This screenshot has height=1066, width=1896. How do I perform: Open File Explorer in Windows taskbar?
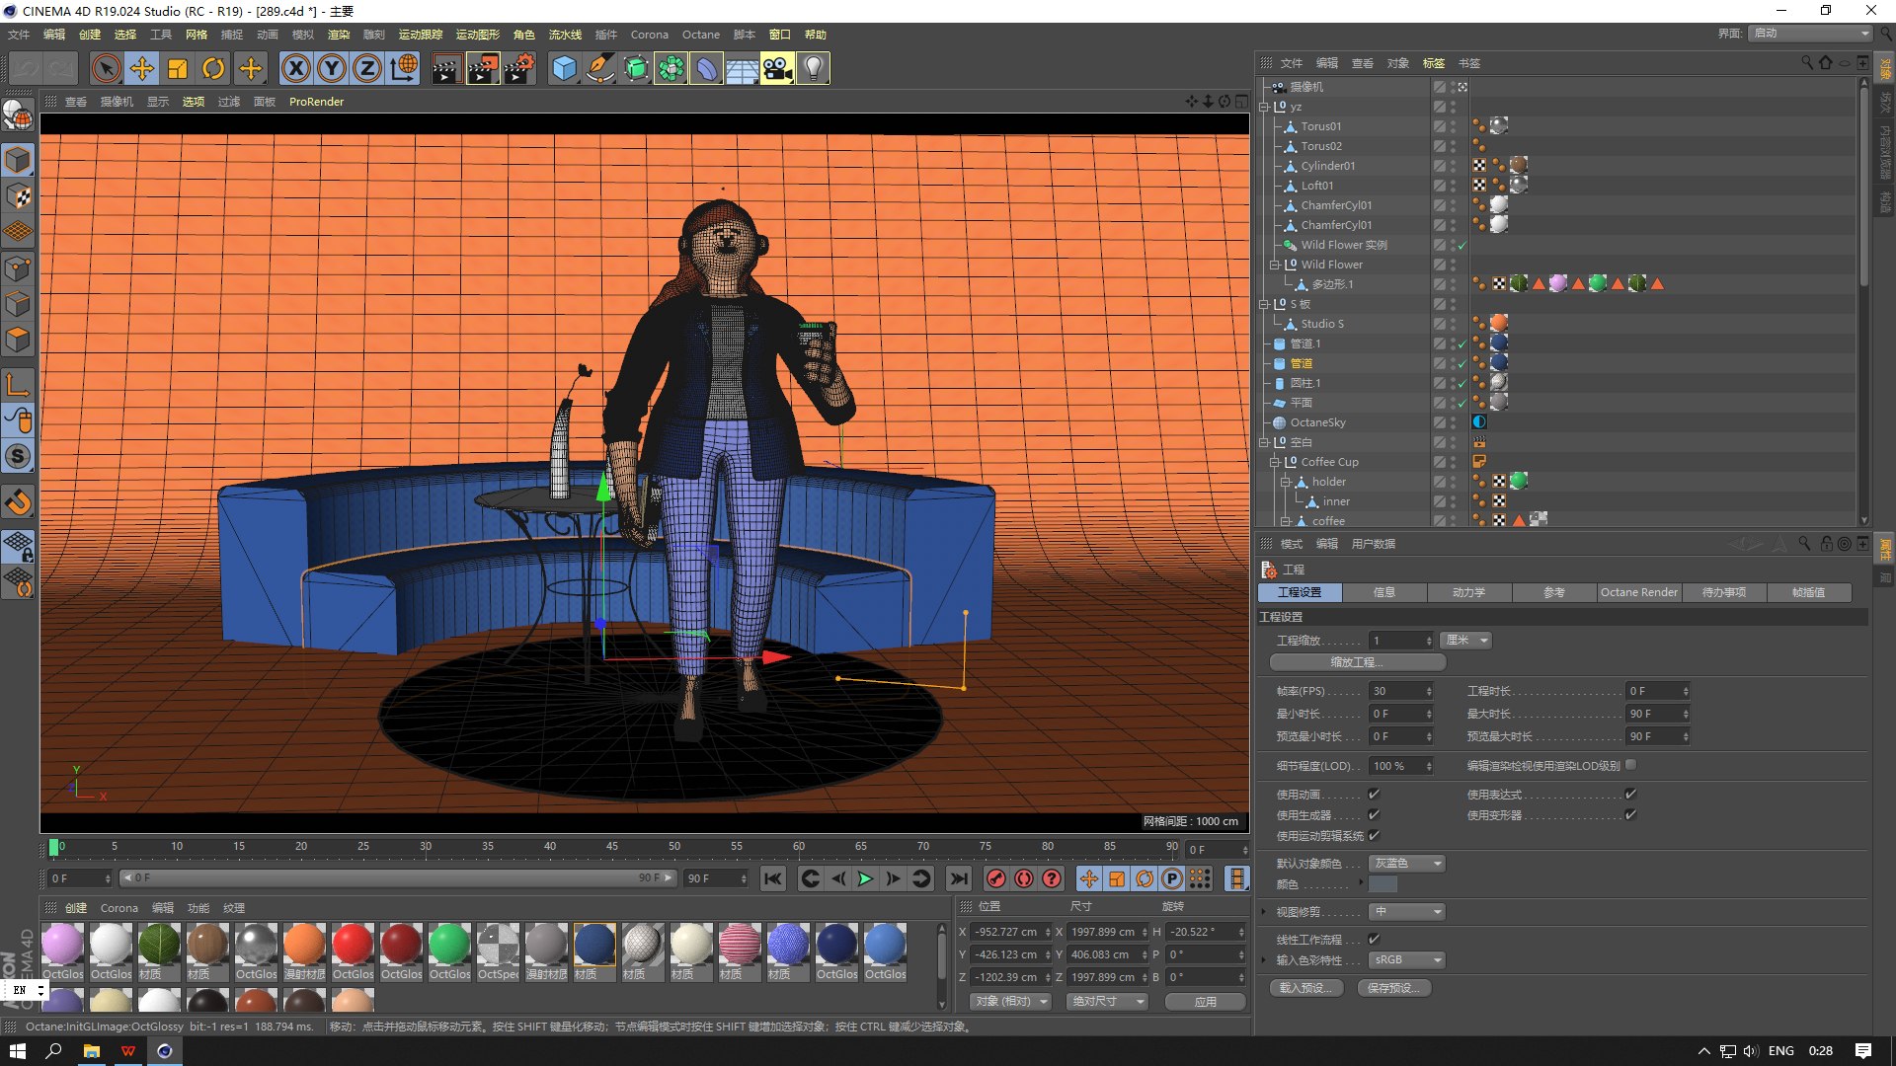[91, 1051]
